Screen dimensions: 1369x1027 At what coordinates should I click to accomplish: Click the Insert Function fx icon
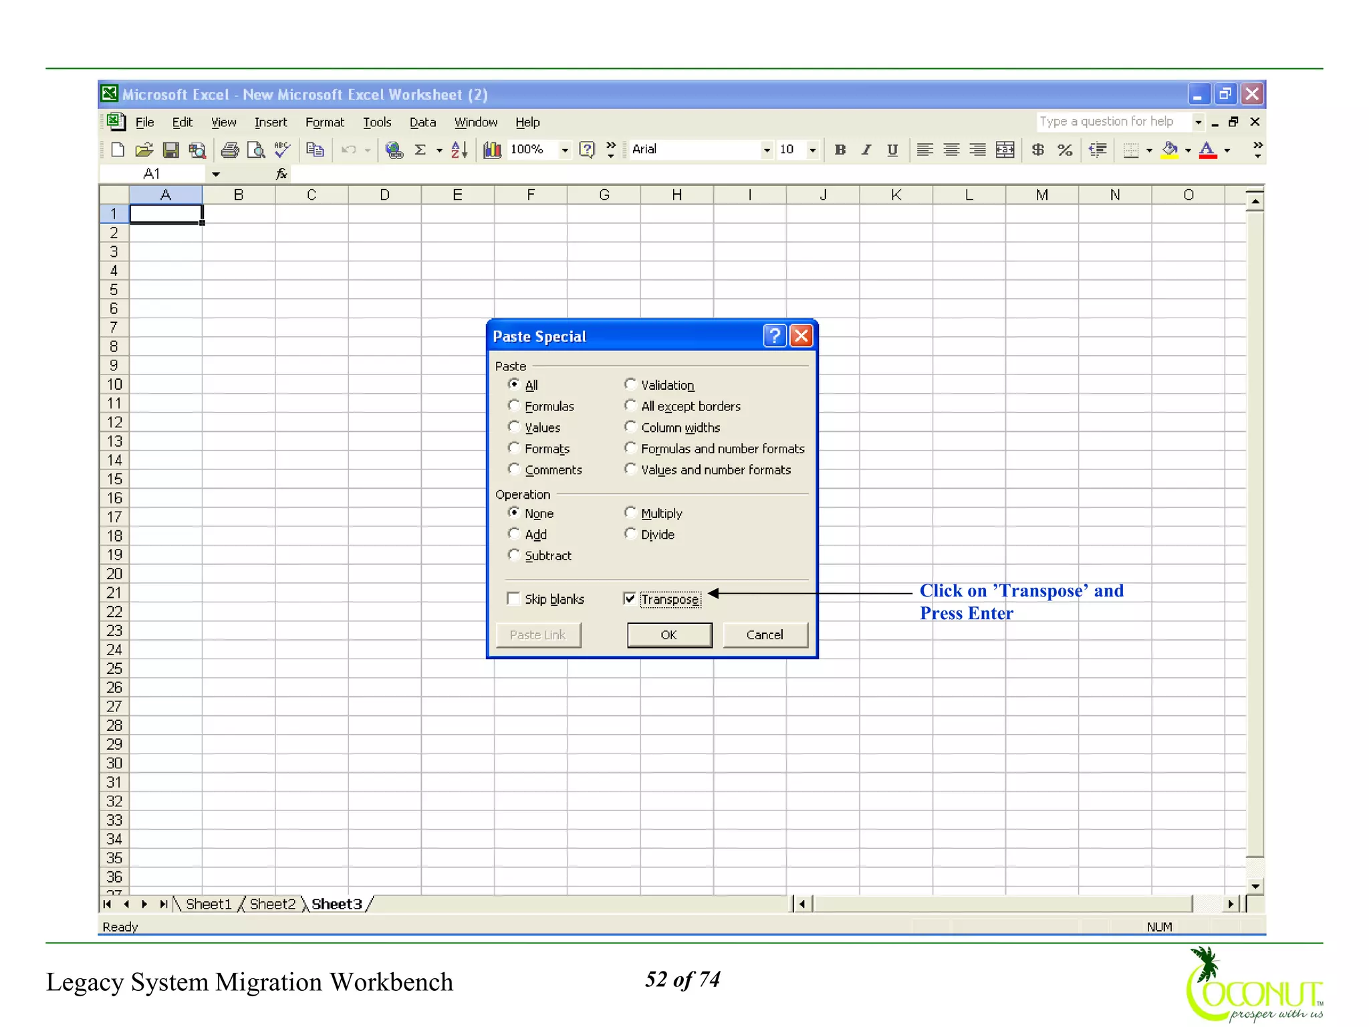(x=281, y=174)
